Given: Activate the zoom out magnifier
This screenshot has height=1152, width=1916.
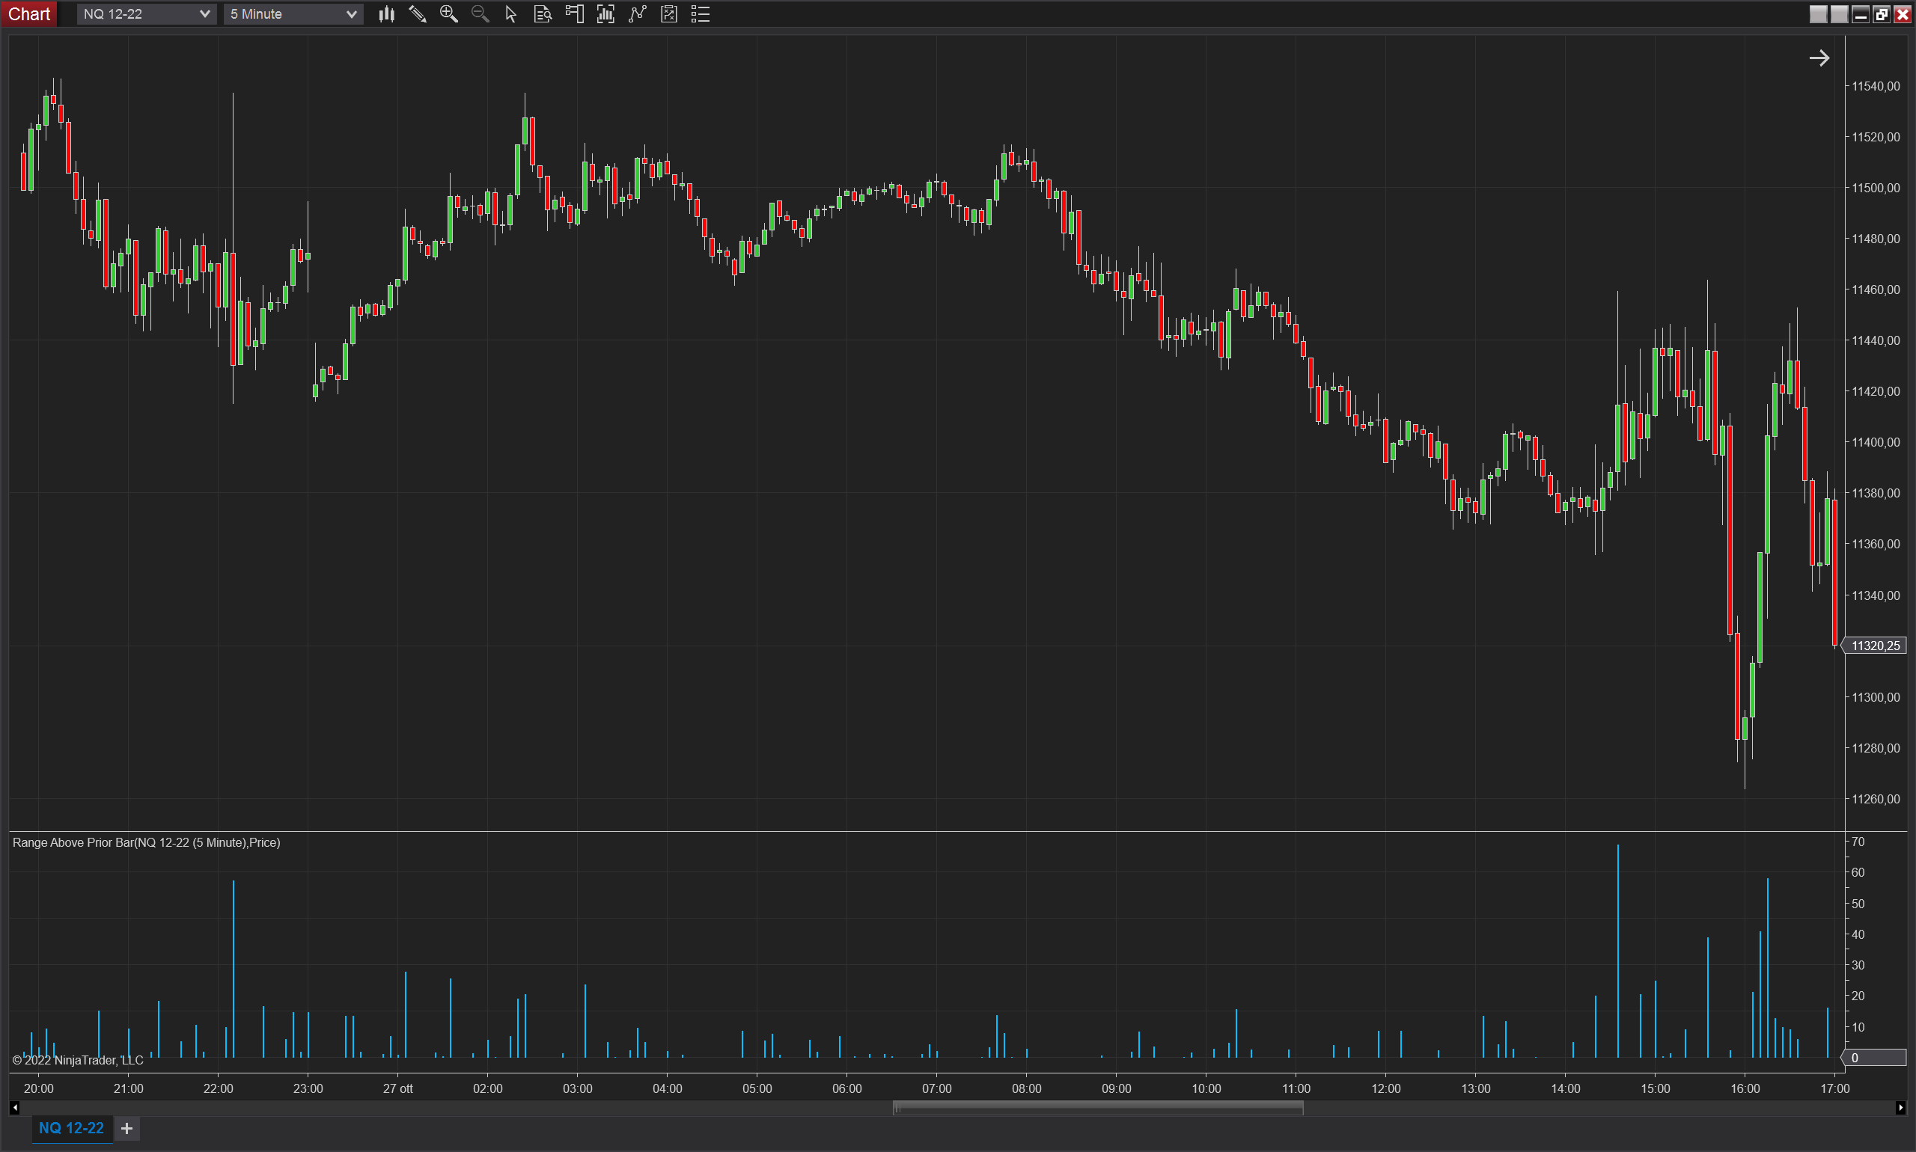Looking at the screenshot, I should (480, 14).
